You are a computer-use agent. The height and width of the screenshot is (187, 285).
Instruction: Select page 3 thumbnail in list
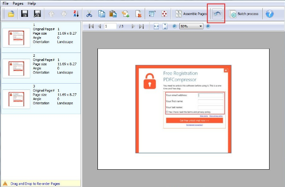pos(16,99)
